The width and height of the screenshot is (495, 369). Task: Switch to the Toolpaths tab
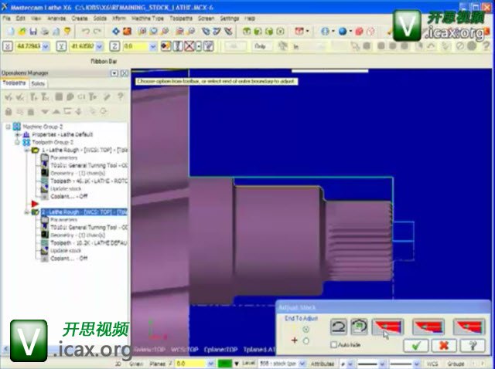click(15, 83)
